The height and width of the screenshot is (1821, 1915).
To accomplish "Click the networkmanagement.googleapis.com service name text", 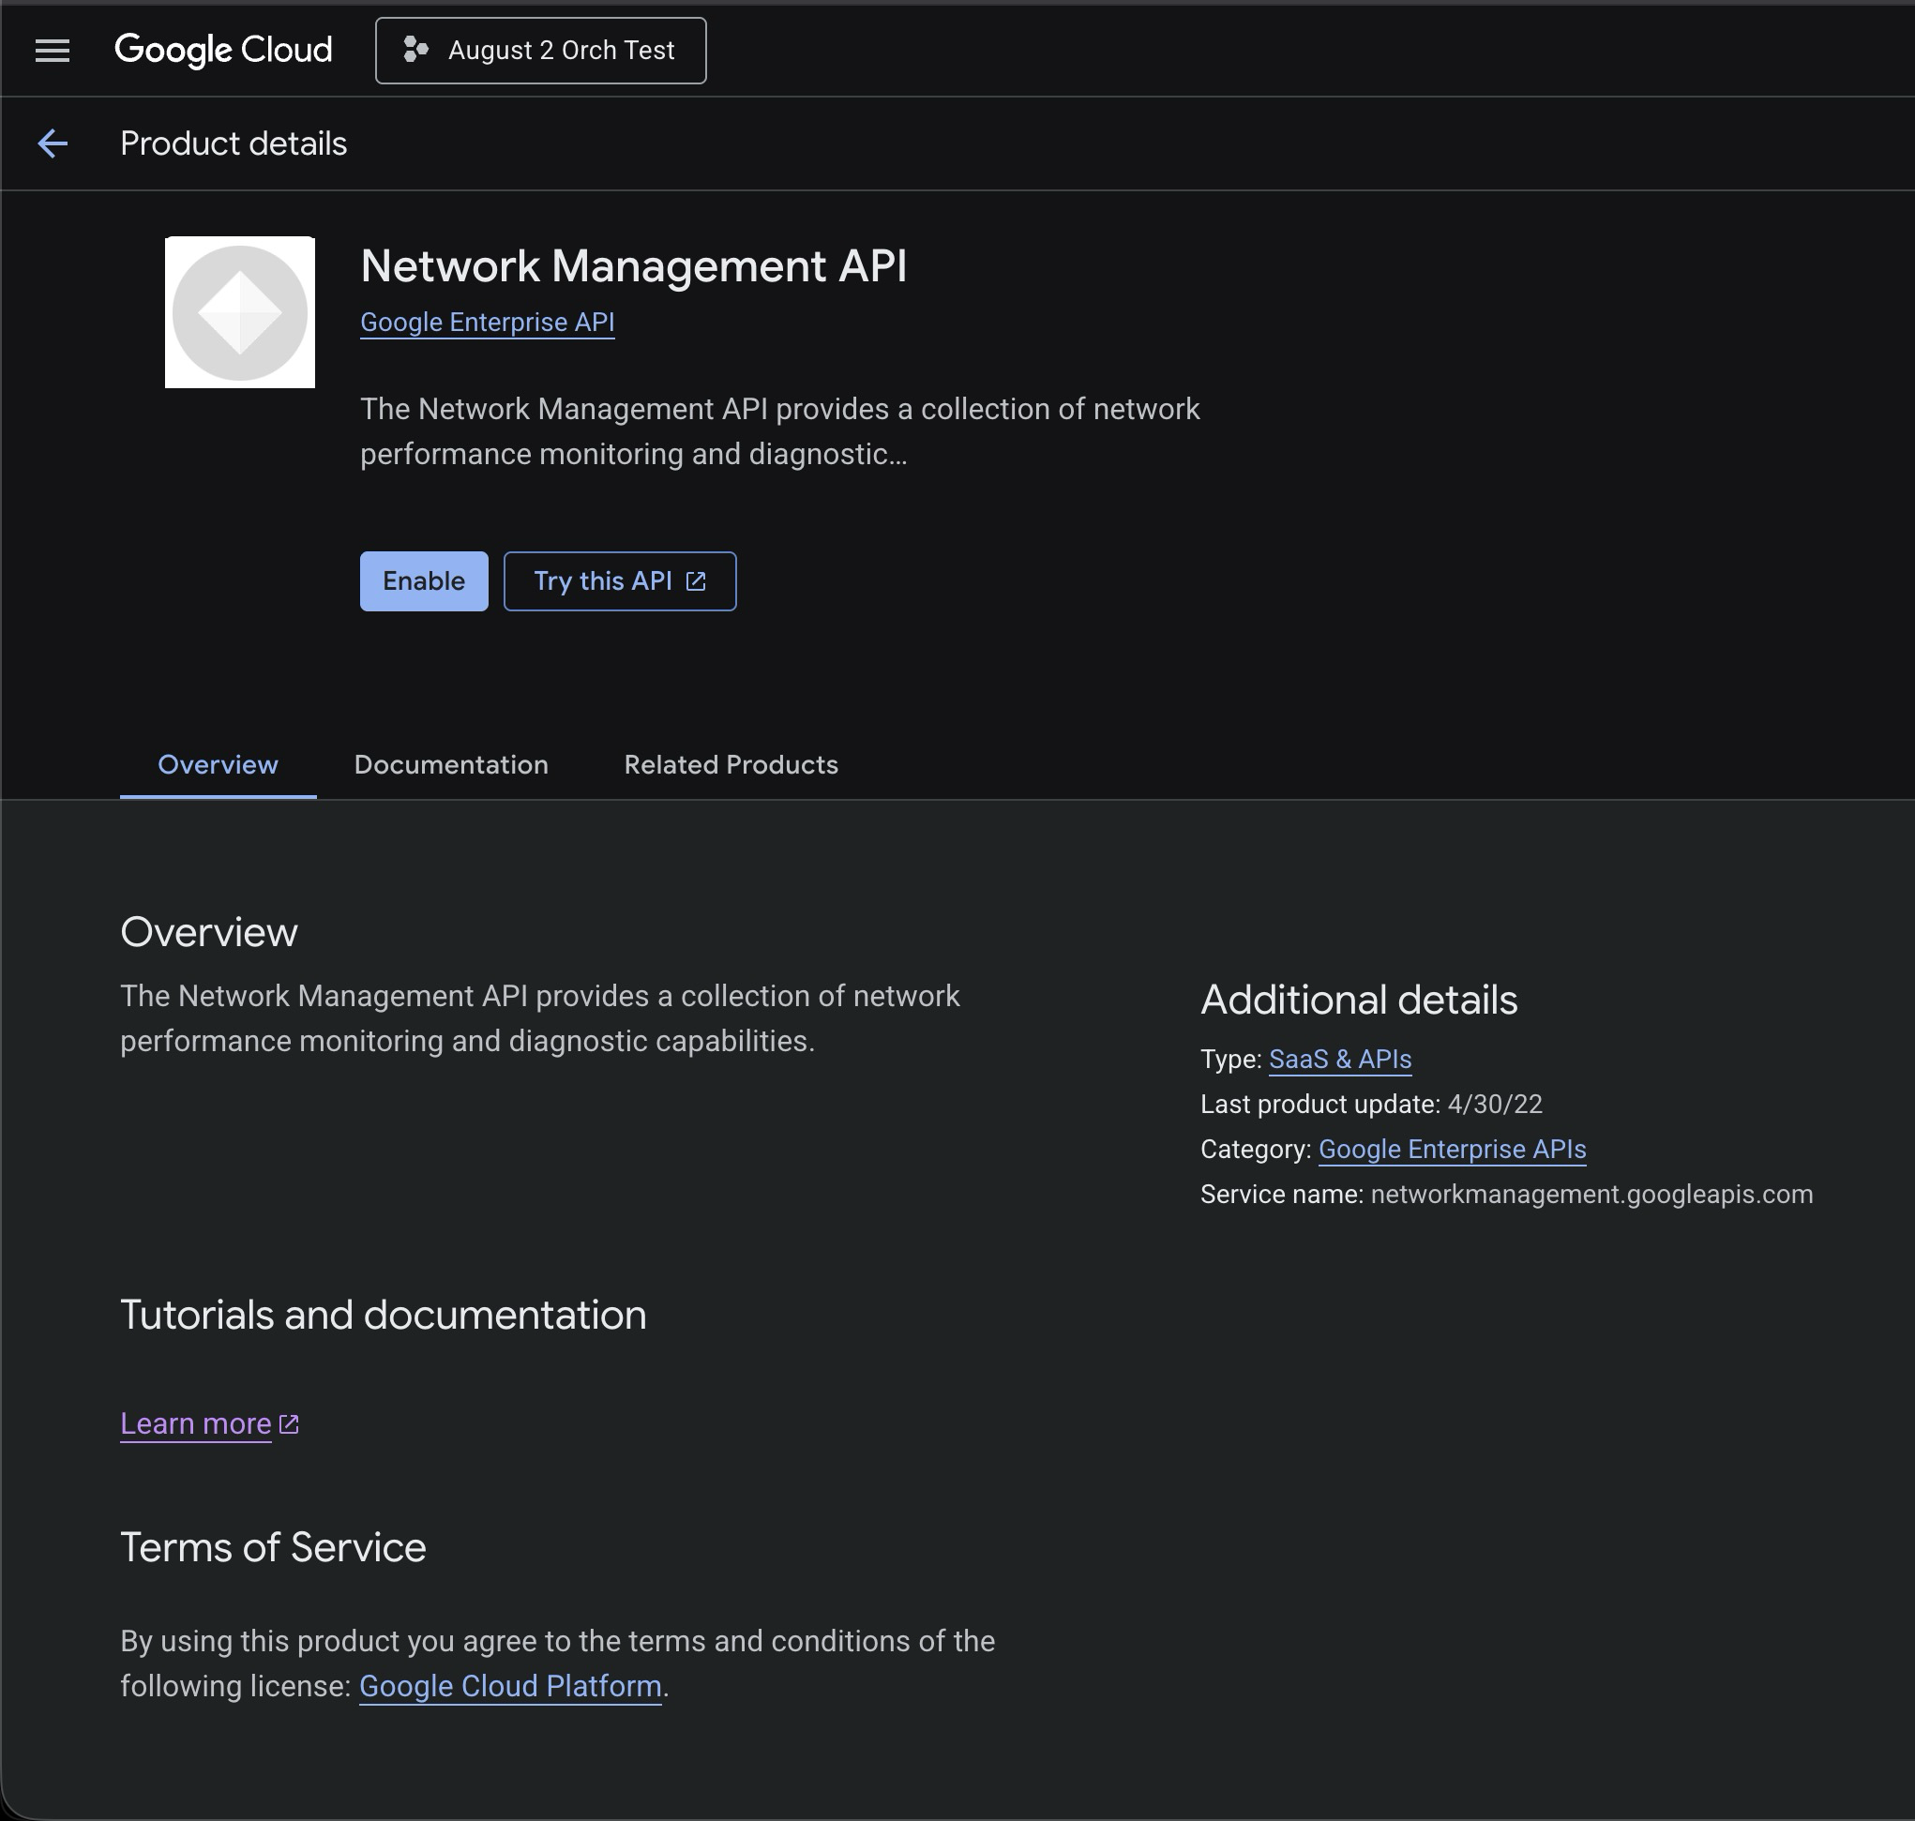I will coord(1591,1194).
